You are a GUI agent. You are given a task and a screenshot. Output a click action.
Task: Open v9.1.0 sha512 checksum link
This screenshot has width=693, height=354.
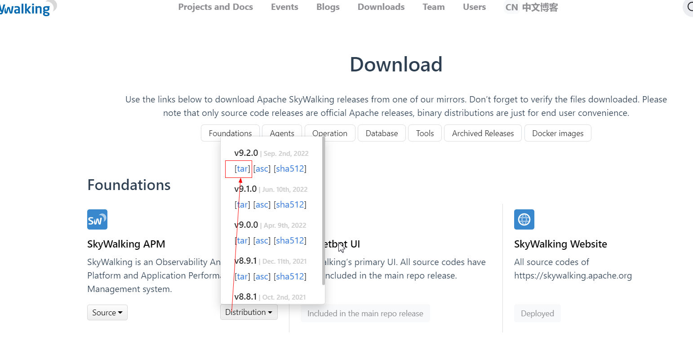point(290,204)
